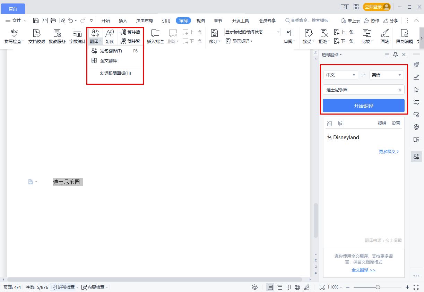
Task: Click the 文档校对 proofreading icon
Action: (37, 36)
